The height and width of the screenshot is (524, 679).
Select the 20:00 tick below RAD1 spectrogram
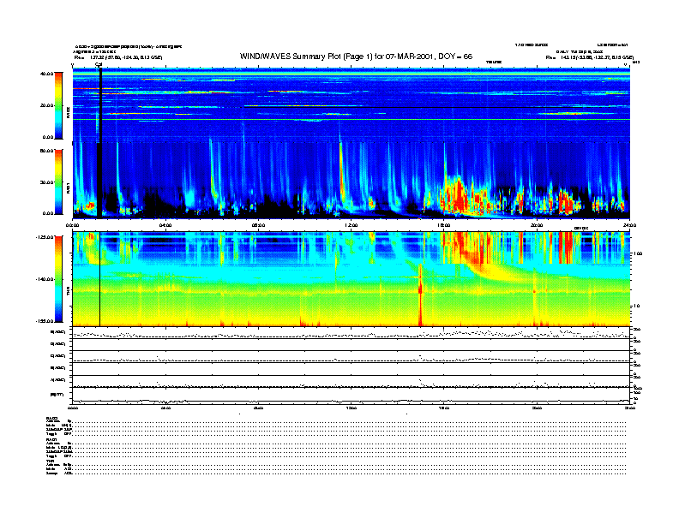(x=537, y=225)
